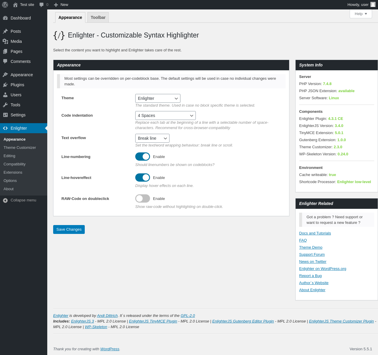Click the Posts pin icon

(x=5, y=31)
